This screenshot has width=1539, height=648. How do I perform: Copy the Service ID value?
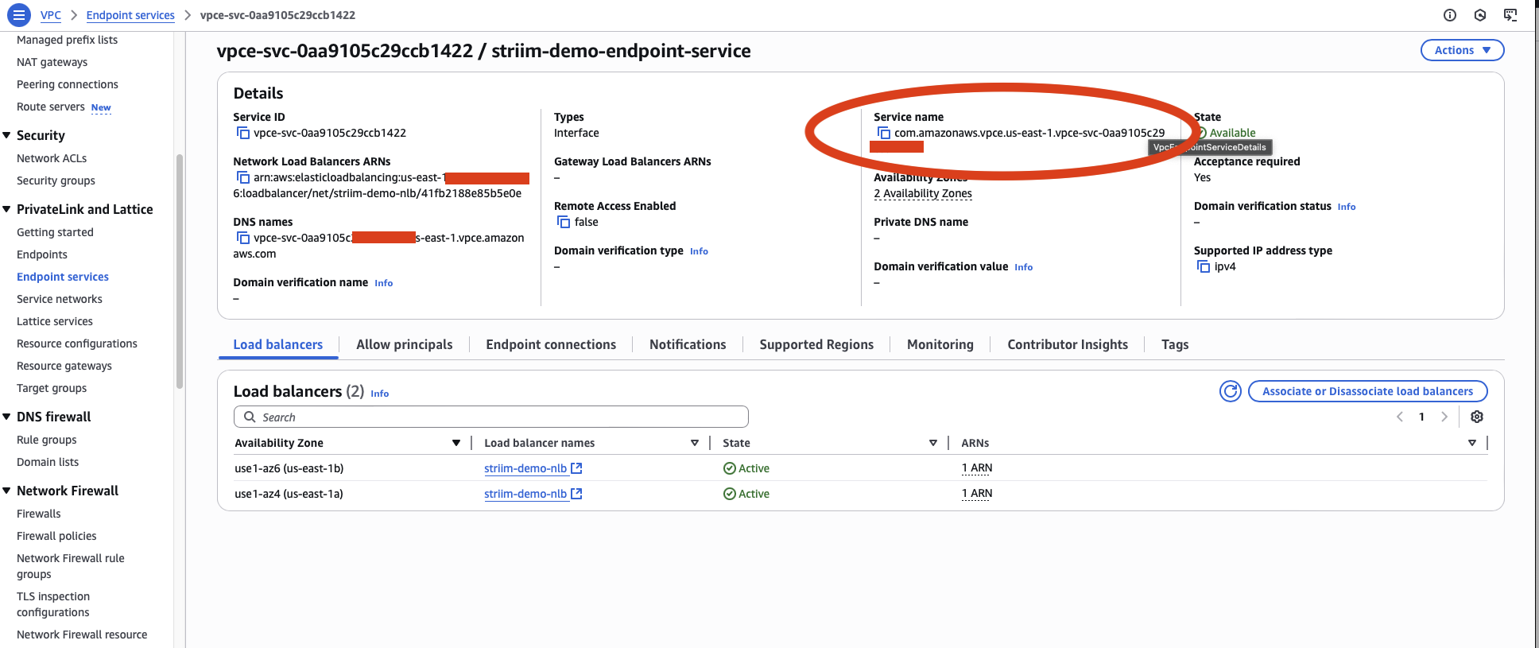click(243, 134)
